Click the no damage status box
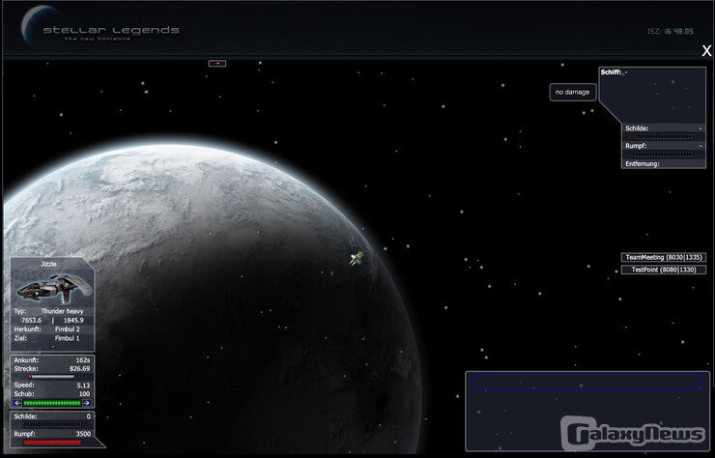Viewport: 715px width, 458px height. click(573, 92)
